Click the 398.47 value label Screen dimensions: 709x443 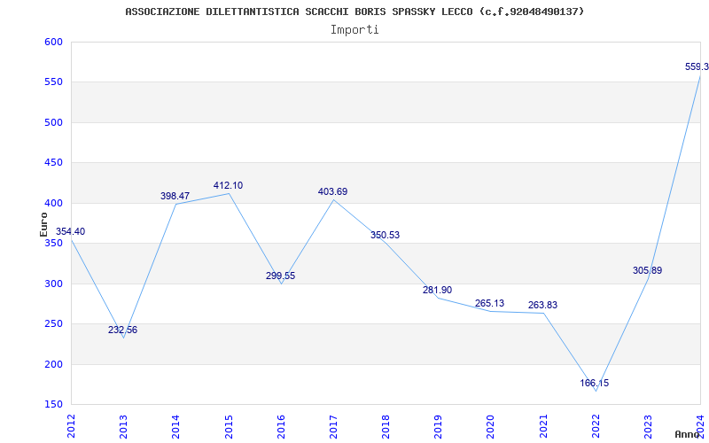pyautogui.click(x=175, y=196)
